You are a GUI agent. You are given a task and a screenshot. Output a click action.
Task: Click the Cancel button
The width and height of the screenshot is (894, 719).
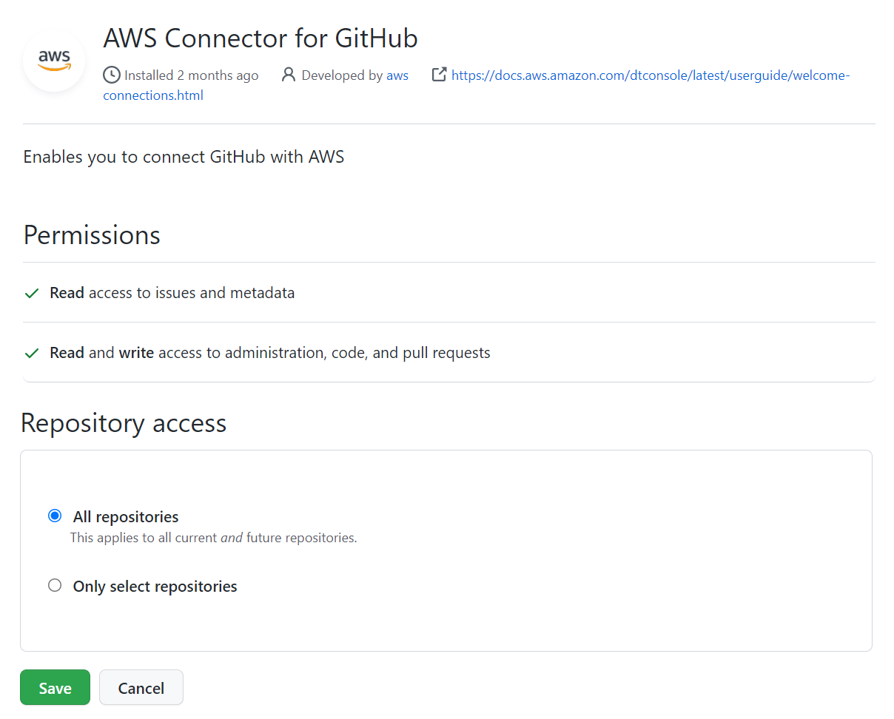point(141,687)
